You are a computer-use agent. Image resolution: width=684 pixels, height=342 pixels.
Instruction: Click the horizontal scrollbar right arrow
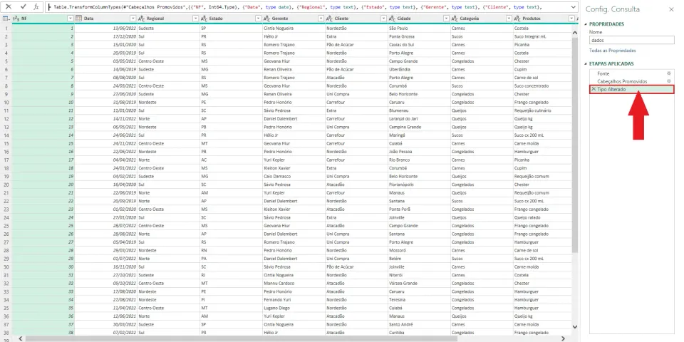point(563,338)
